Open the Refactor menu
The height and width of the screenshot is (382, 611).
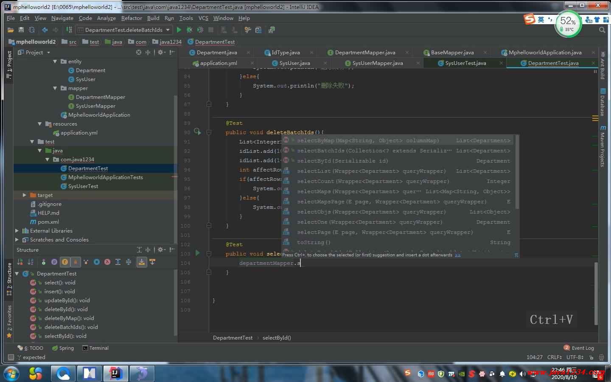(x=132, y=18)
